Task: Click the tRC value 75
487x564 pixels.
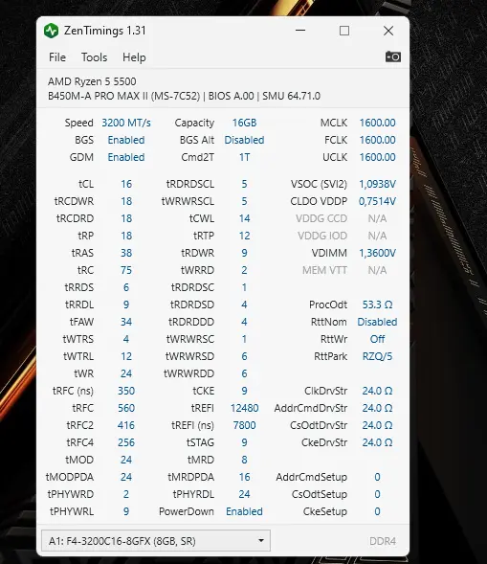Action: [x=126, y=270]
